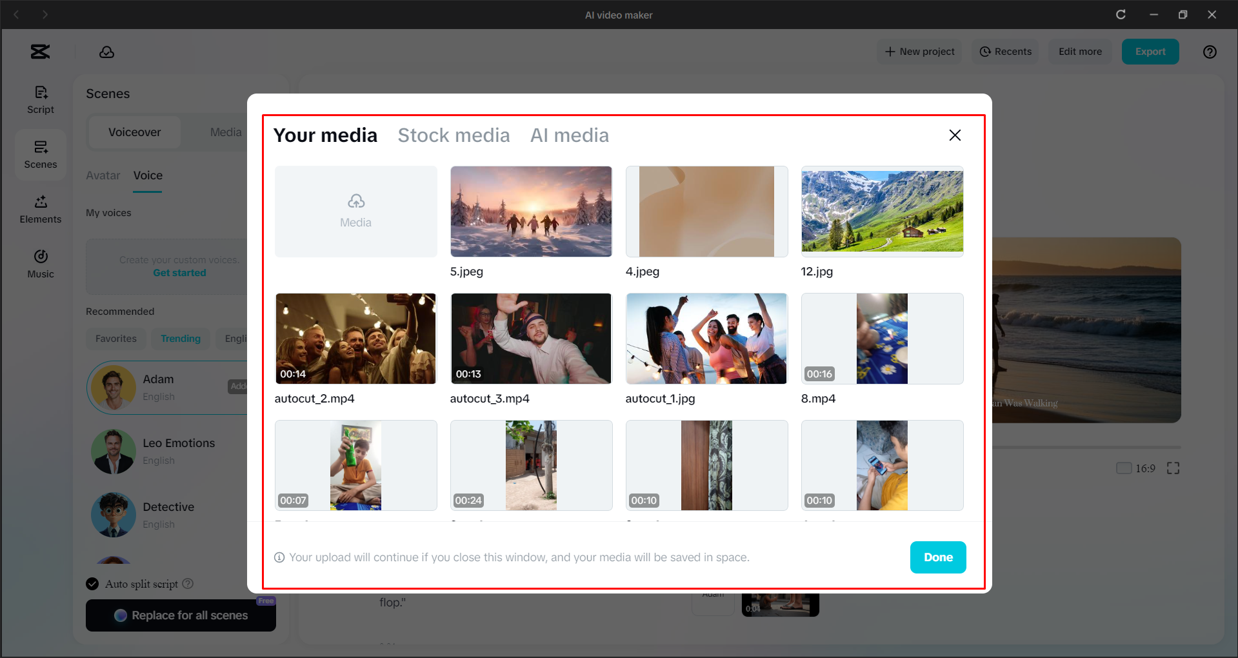This screenshot has height=658, width=1238.
Task: Switch to AI media tab
Action: point(570,135)
